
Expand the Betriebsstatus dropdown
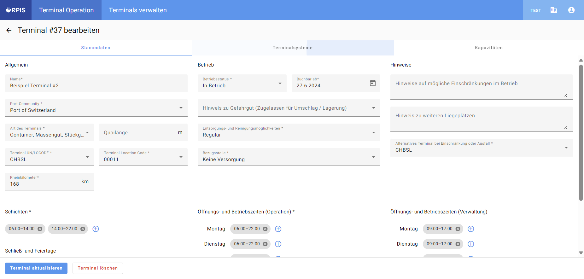tap(242, 83)
